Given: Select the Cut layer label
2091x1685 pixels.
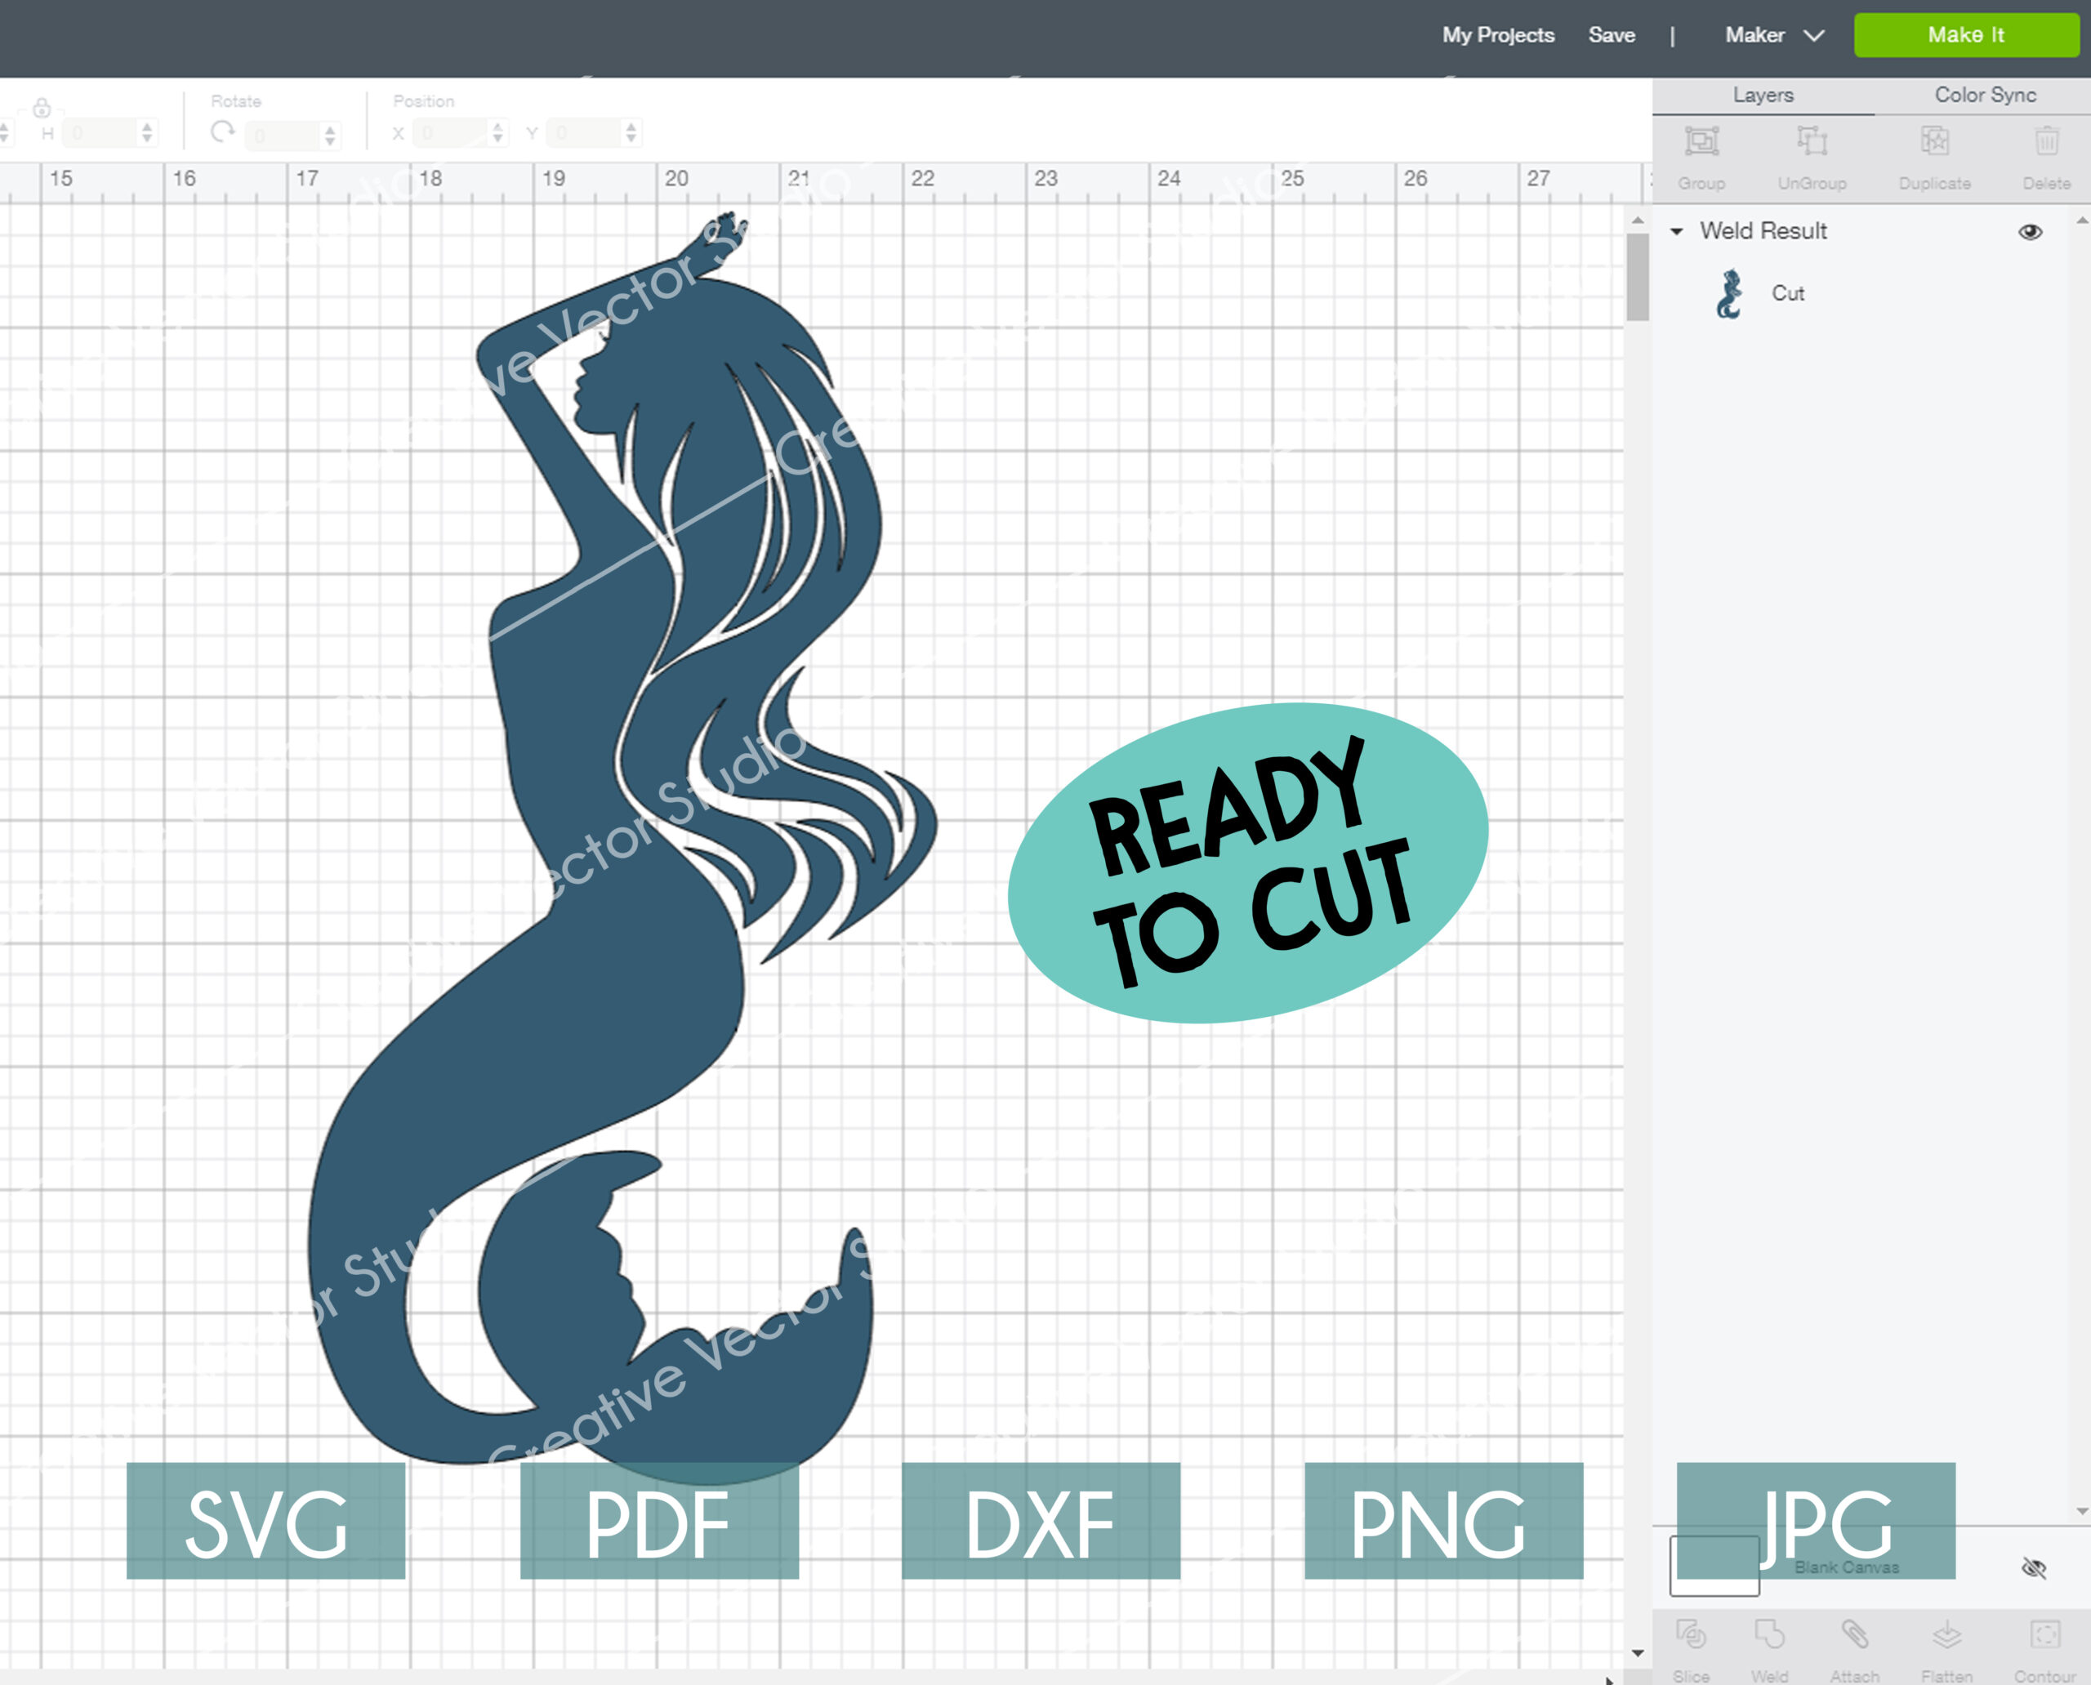Looking at the screenshot, I should point(1787,293).
